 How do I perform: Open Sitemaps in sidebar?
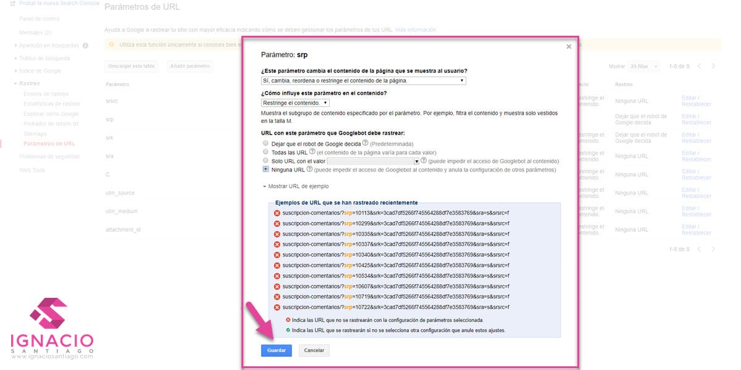tap(35, 134)
